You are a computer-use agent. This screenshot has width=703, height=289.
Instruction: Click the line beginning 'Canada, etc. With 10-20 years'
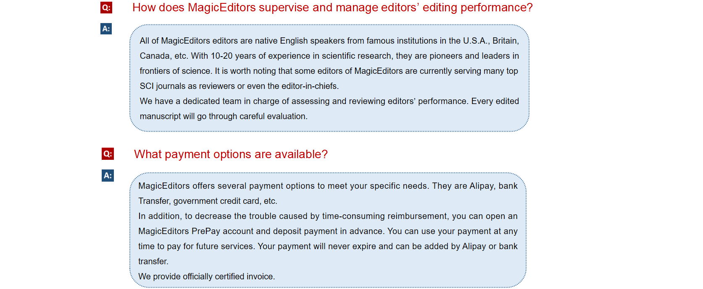tap(329, 56)
